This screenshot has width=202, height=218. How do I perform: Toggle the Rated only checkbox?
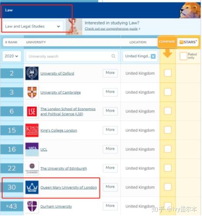coord(183,56)
